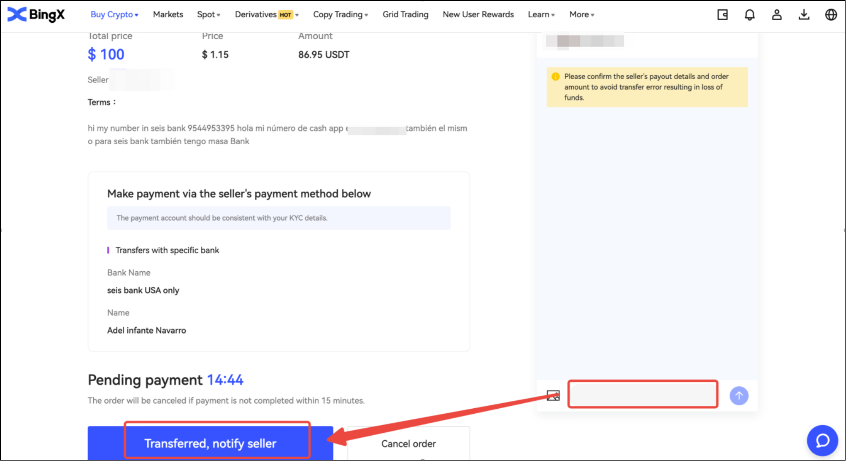
Task: Open the Learn menu tab
Action: click(541, 14)
